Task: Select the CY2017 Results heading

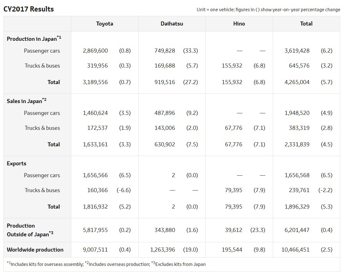Action: [29, 9]
